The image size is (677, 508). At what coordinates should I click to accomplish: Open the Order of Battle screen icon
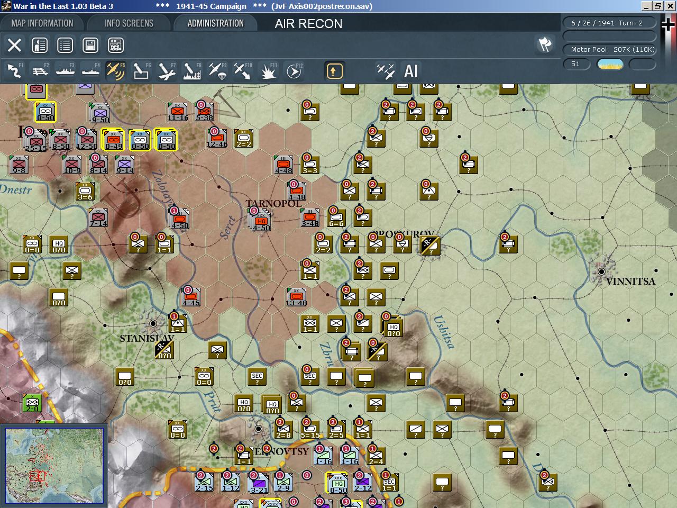click(40, 45)
